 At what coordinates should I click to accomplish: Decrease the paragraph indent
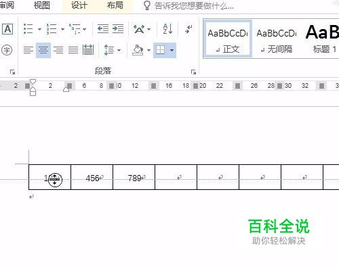[x=103, y=29]
